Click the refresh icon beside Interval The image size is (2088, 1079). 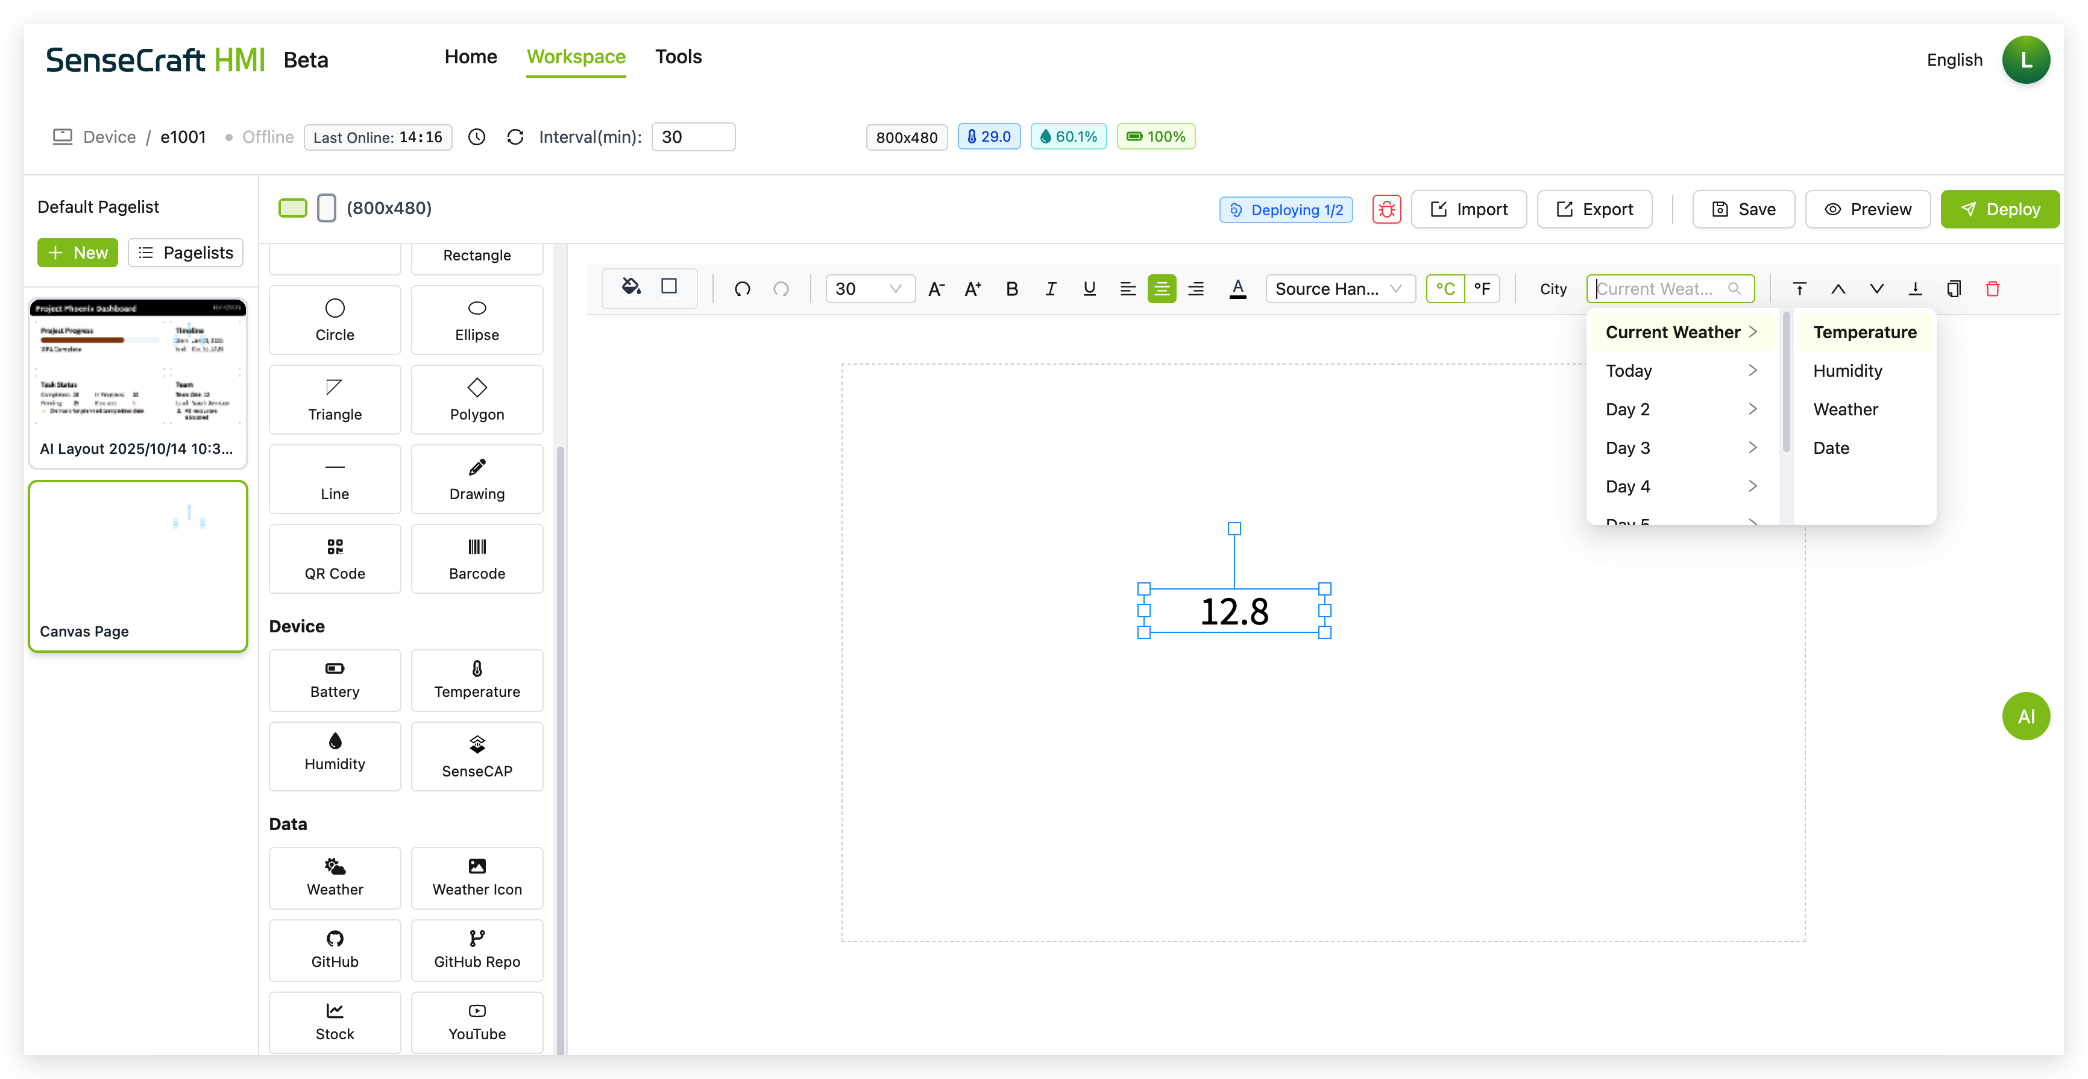515,137
